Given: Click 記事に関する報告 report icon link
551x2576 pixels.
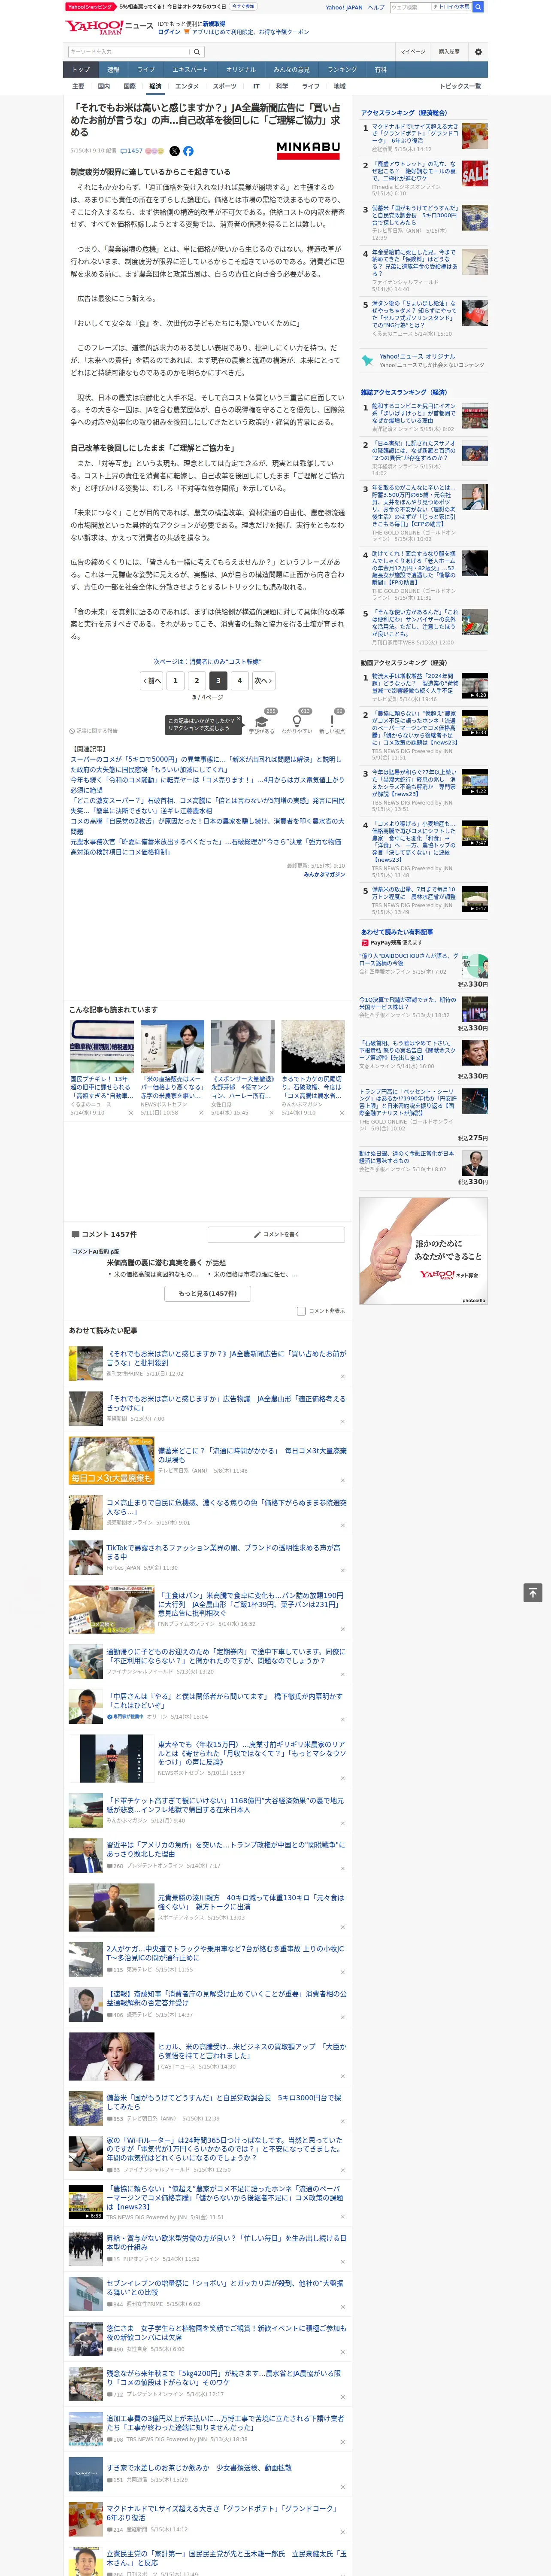Looking at the screenshot, I should pyautogui.click(x=93, y=731).
